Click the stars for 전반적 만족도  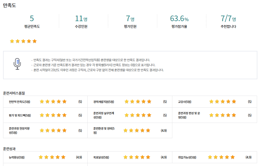(53, 102)
